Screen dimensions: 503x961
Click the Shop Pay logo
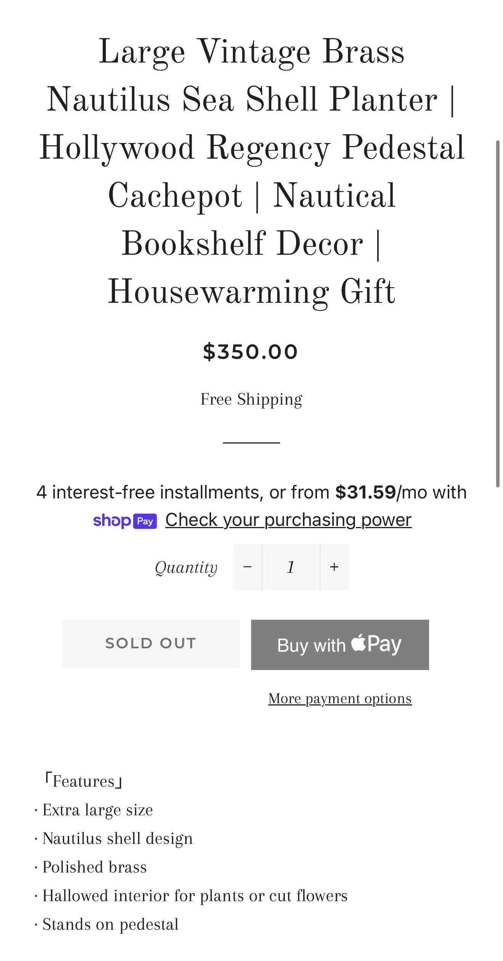(125, 521)
